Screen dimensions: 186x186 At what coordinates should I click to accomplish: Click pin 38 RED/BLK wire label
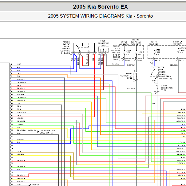coord(21,176)
